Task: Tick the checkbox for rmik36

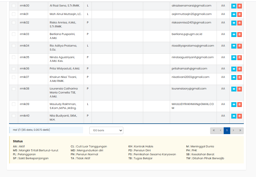Action: (x=14, y=69)
